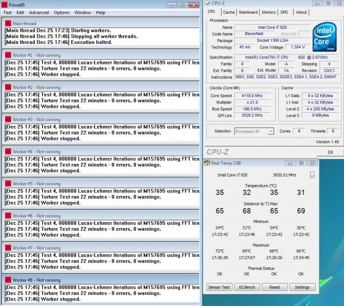This screenshot has width=344, height=306.
Task: Click the Worker #6 window icon
Action: (8, 216)
